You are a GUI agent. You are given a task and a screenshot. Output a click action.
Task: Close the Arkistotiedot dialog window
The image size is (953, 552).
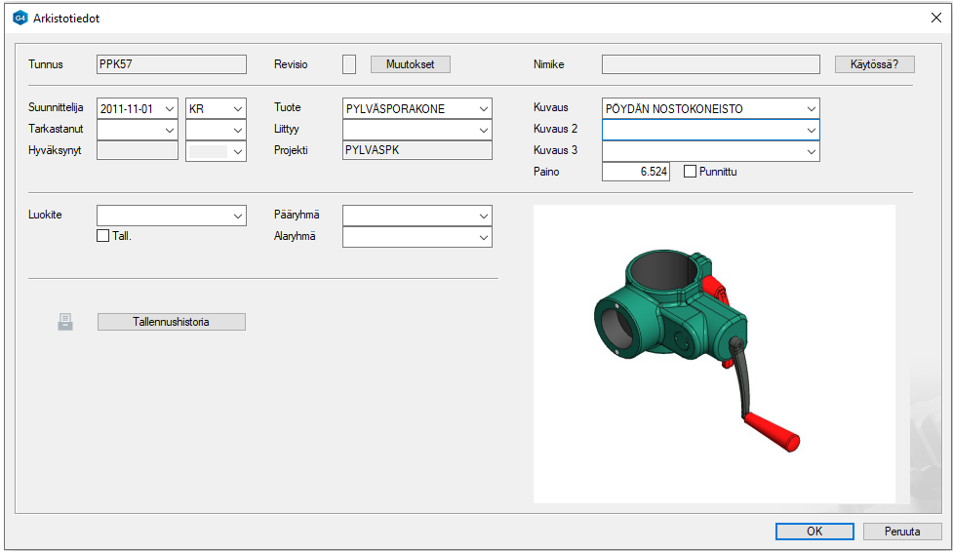(935, 18)
